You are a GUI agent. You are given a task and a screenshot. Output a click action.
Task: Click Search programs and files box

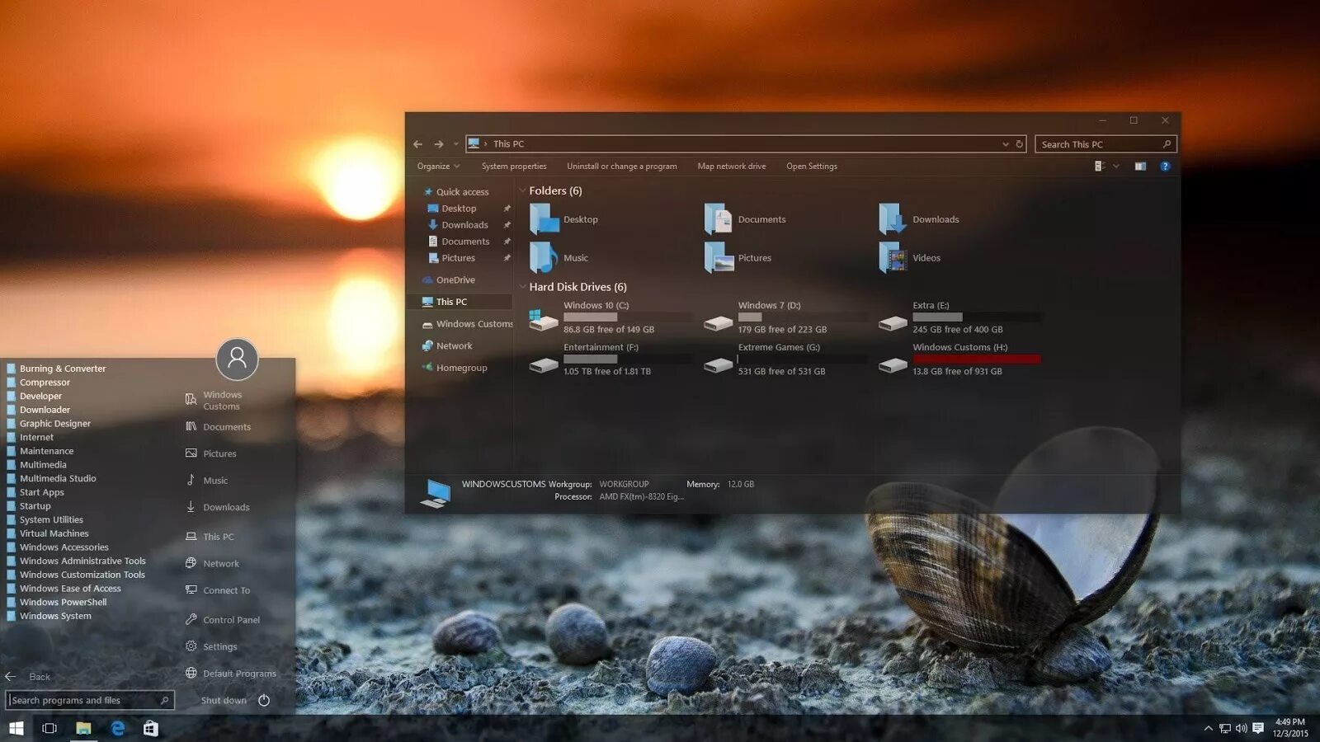(x=91, y=700)
